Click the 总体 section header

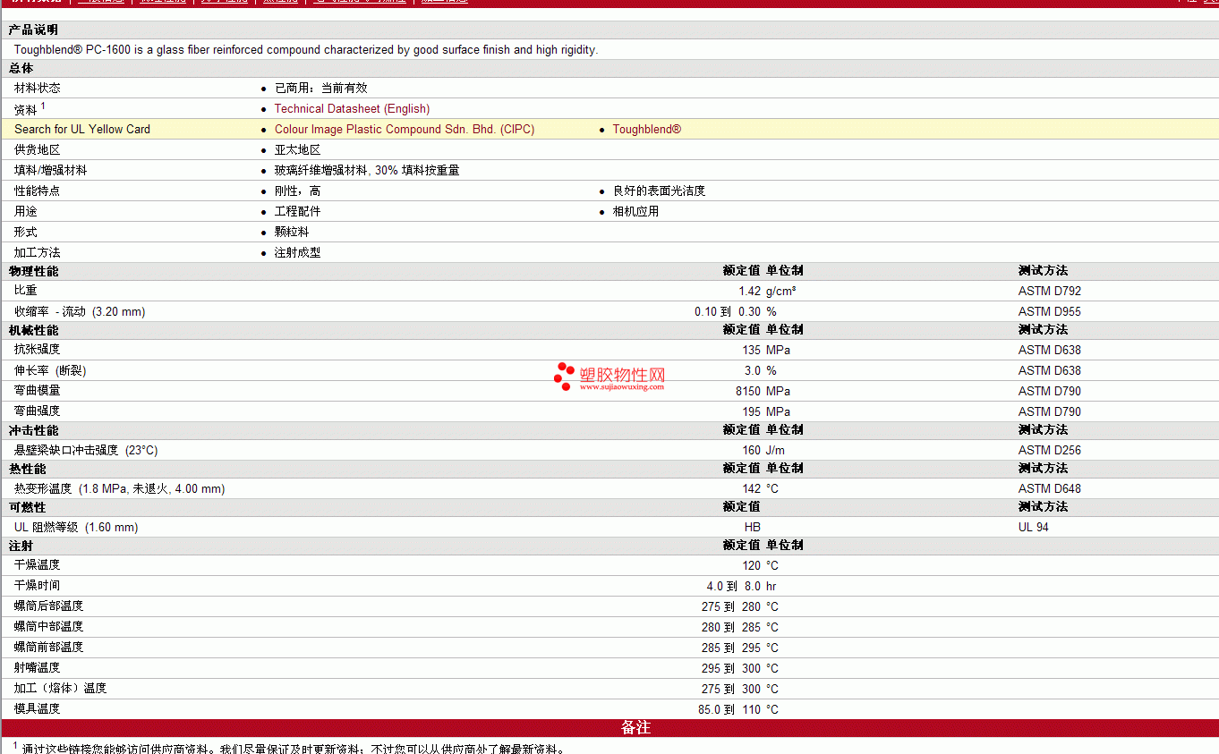coord(21,69)
